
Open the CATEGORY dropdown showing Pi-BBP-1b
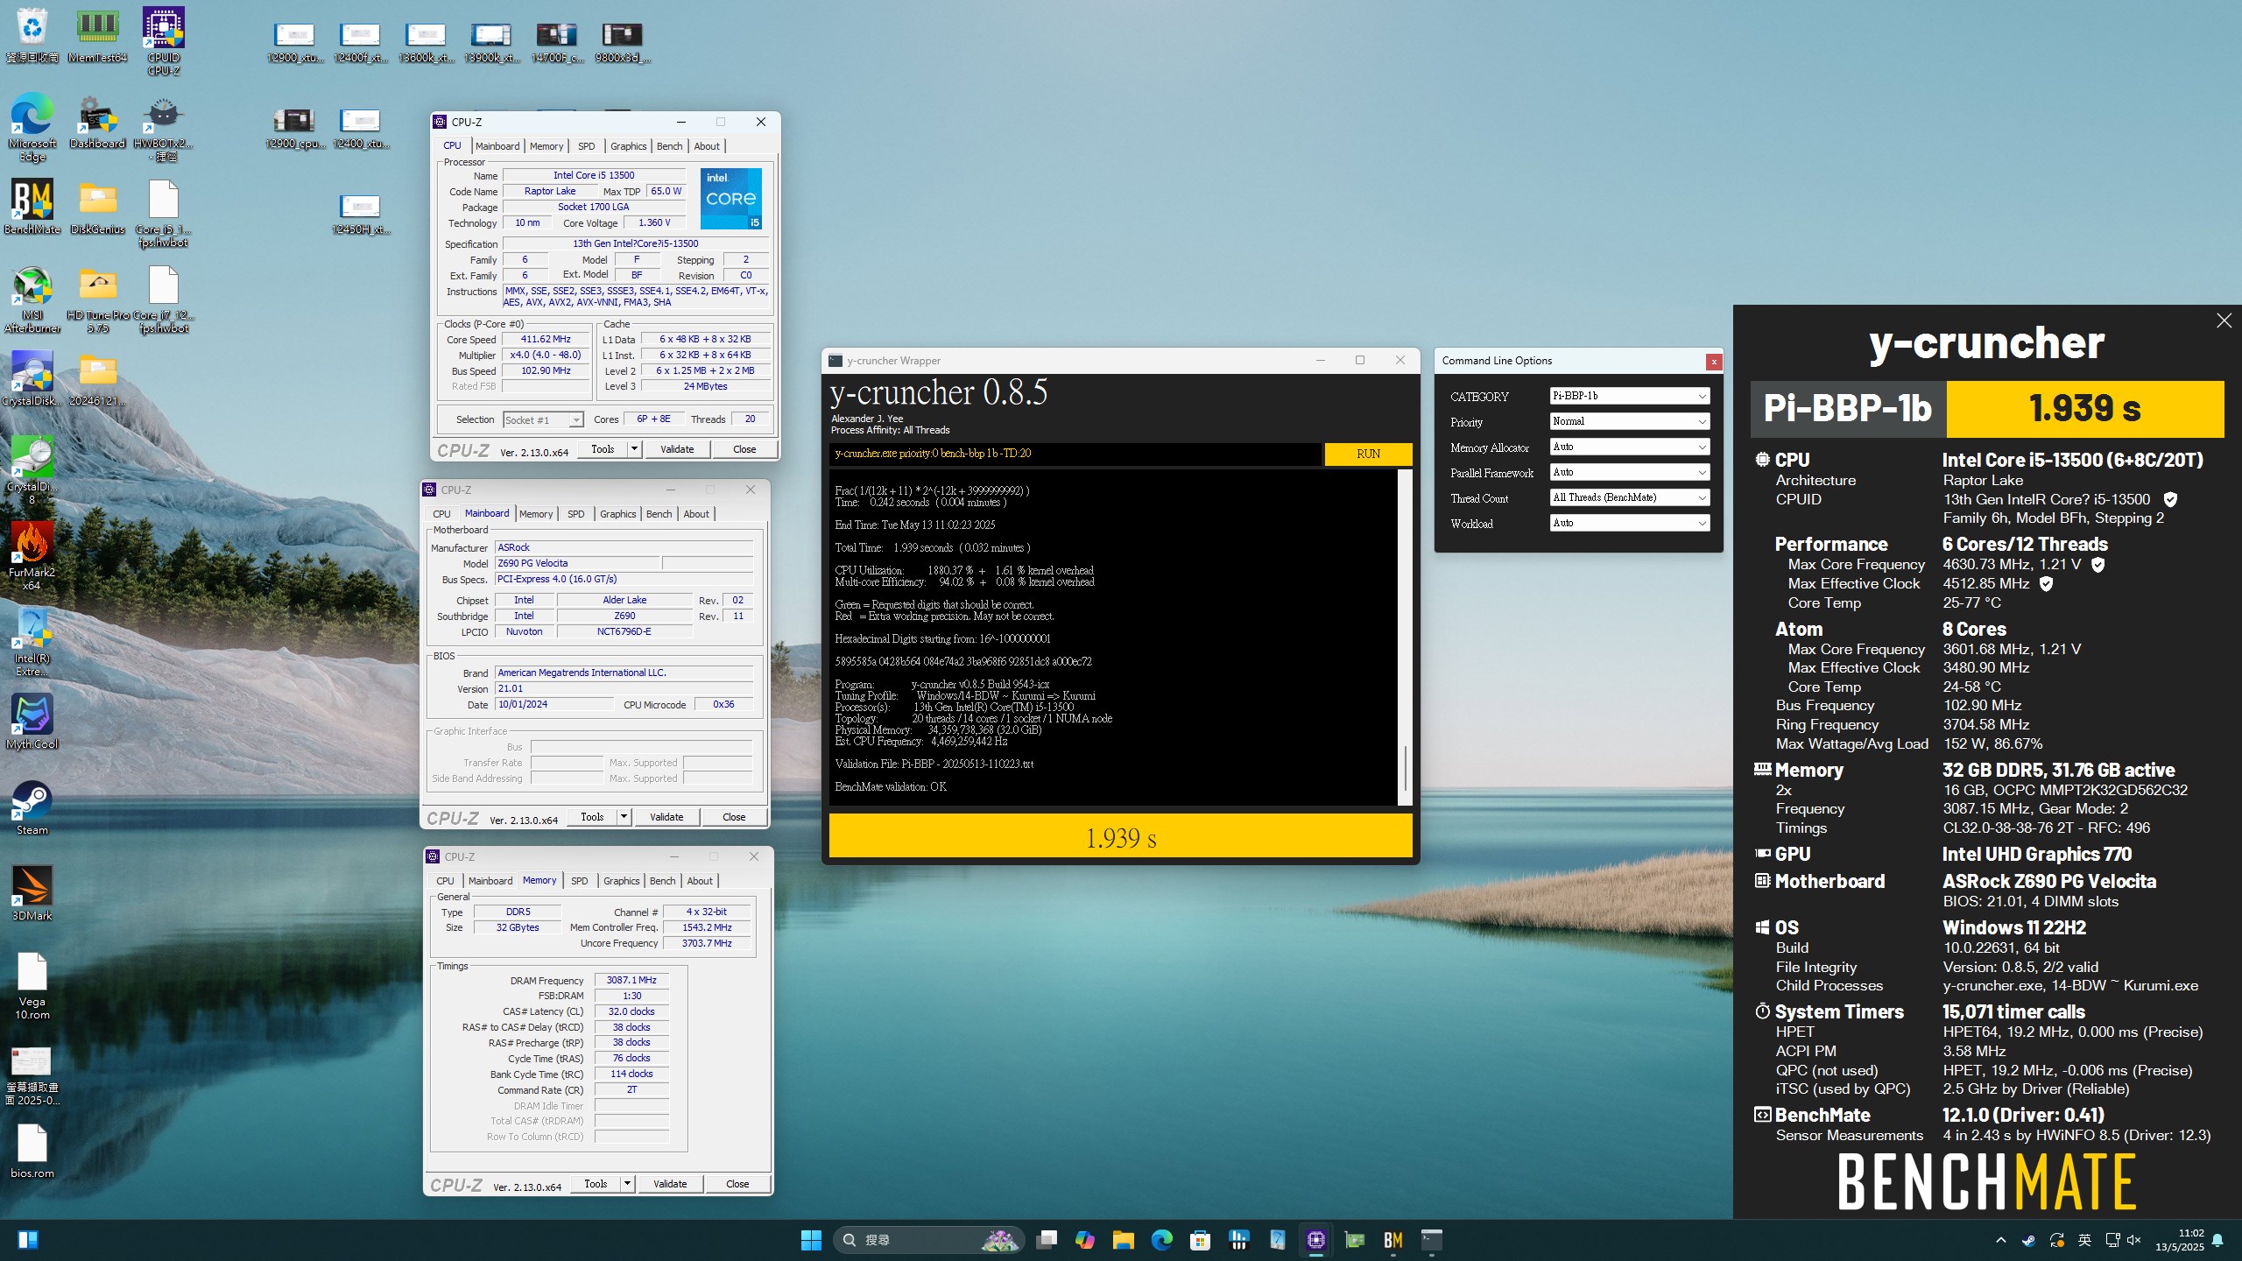[x=1630, y=396]
